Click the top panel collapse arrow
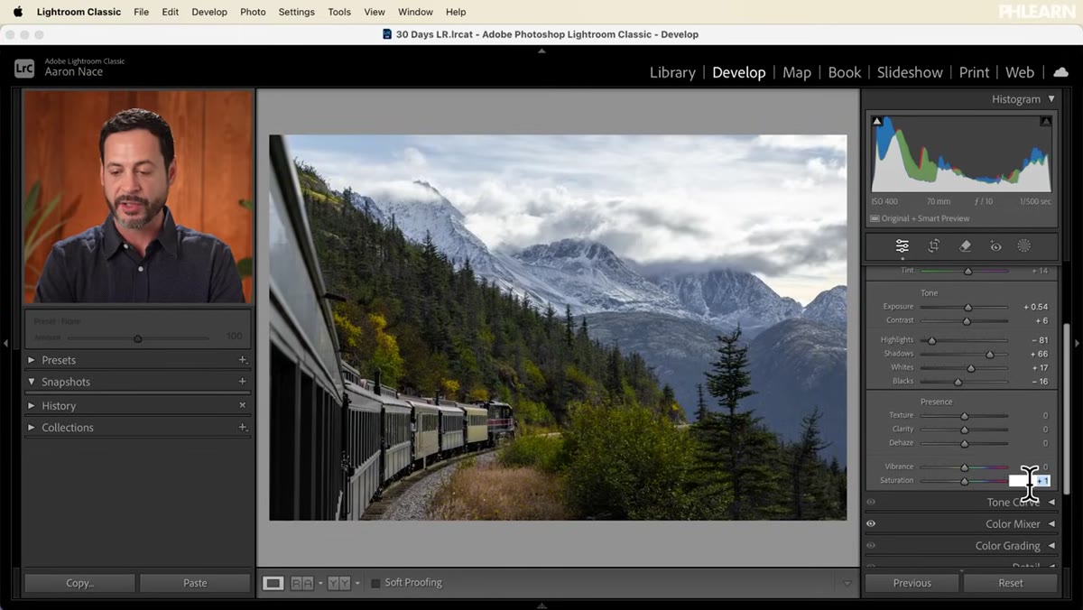Viewport: 1083px width, 610px height. [x=541, y=51]
